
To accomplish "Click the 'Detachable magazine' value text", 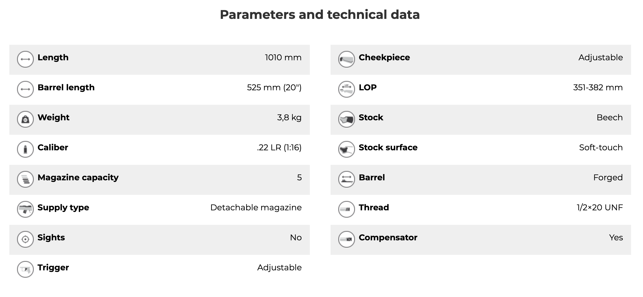I will point(256,207).
